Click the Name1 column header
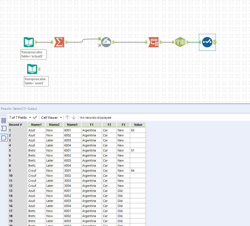 point(36,125)
